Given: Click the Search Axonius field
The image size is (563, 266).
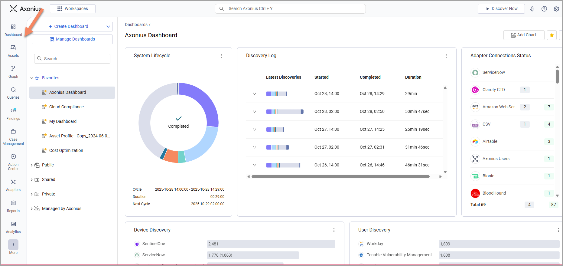Looking at the screenshot, I should pos(290,9).
